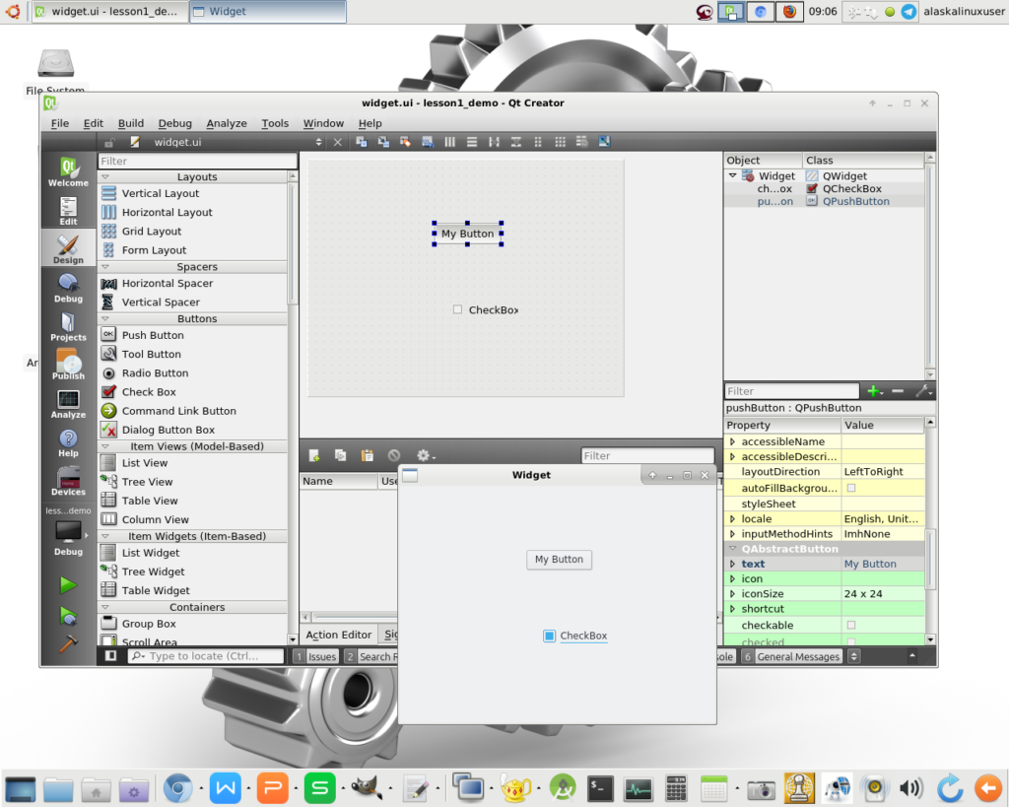Collapse the QAbstractButton property group

tap(732, 549)
